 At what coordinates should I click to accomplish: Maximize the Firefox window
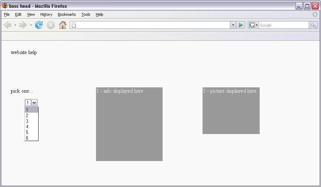coord(307,6)
